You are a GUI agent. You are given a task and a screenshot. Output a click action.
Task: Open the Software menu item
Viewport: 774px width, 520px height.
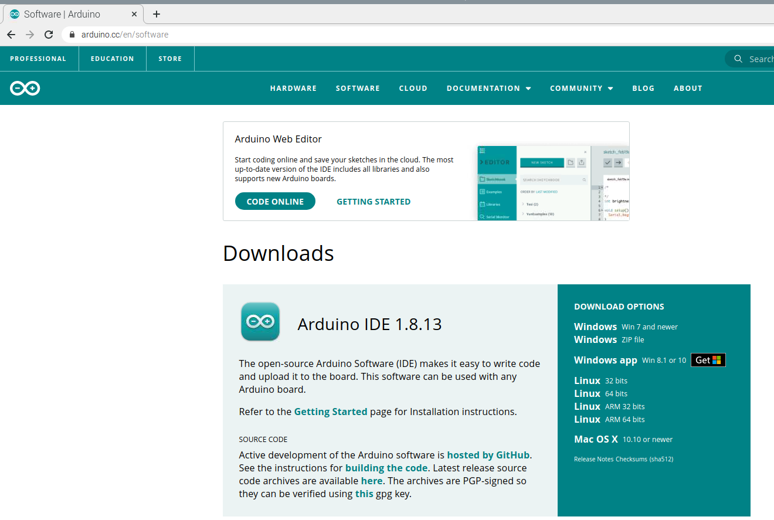pyautogui.click(x=358, y=89)
